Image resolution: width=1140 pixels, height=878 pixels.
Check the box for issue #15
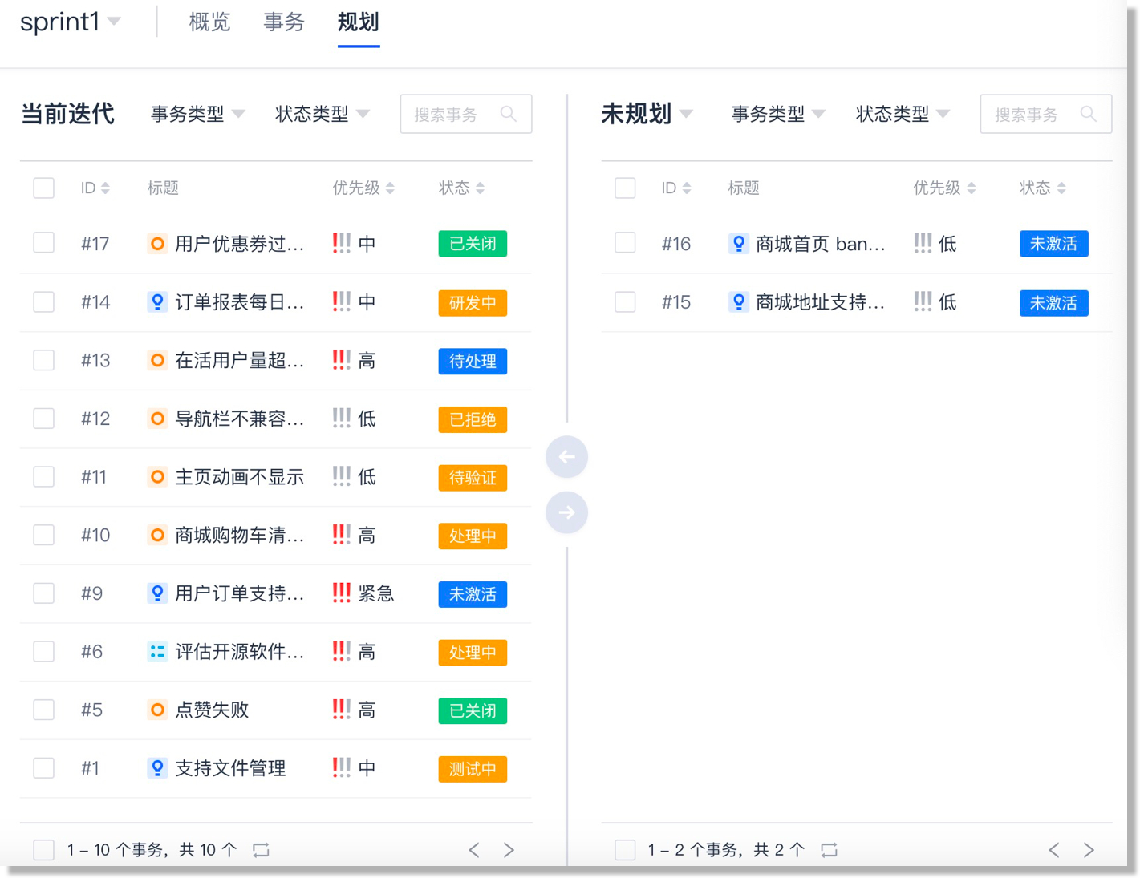[x=625, y=301]
